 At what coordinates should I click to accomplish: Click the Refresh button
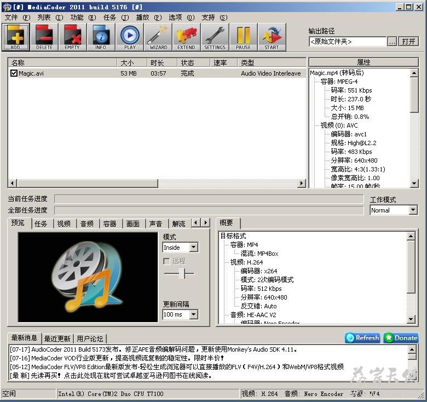363,338
